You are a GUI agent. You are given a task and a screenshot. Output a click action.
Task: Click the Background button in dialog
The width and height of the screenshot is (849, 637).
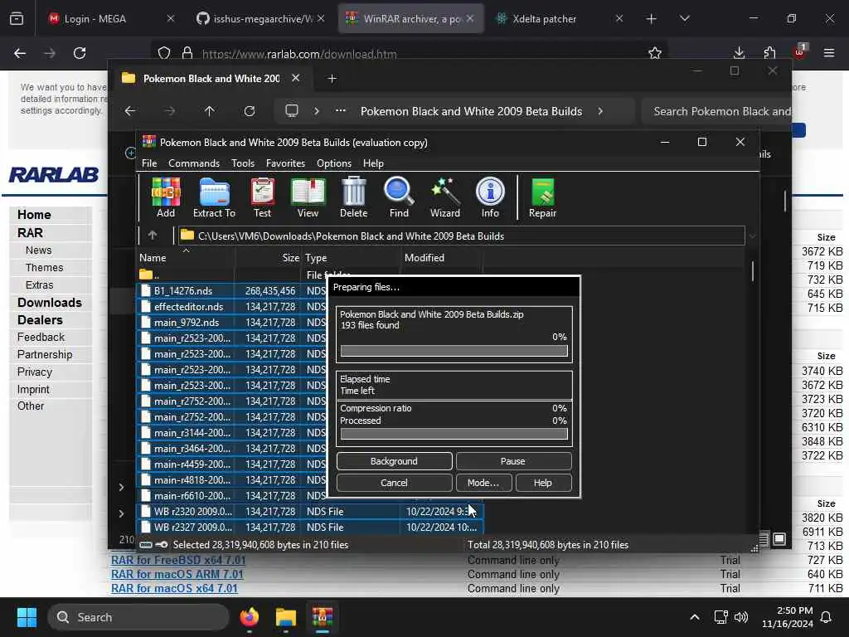[x=394, y=461]
